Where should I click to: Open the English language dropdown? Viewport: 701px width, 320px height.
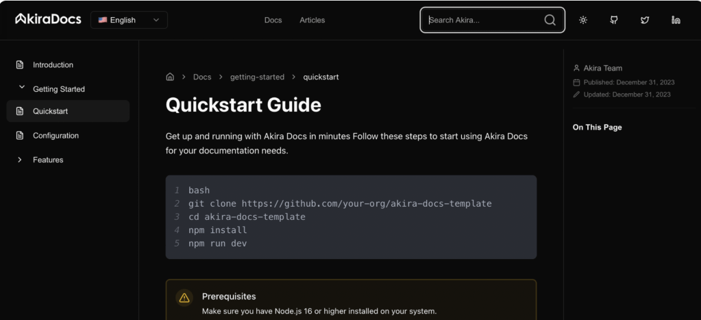[129, 20]
